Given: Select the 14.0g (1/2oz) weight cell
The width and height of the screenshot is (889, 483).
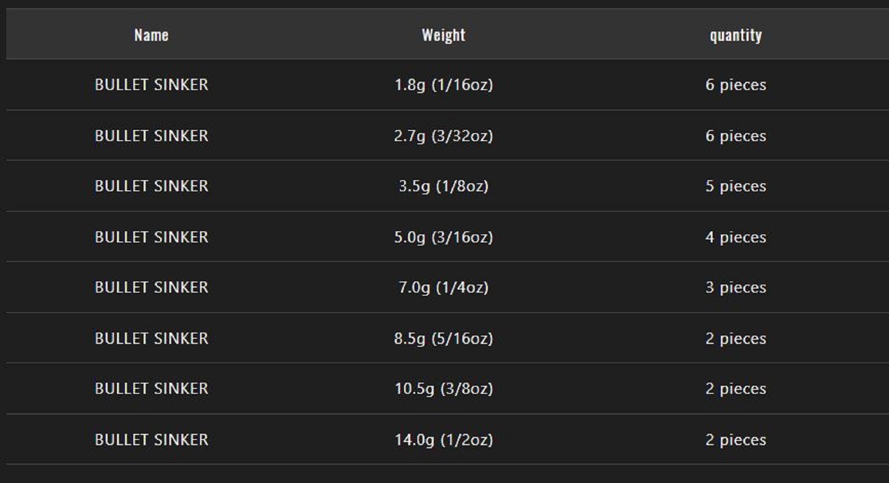Looking at the screenshot, I should pyautogui.click(x=444, y=439).
